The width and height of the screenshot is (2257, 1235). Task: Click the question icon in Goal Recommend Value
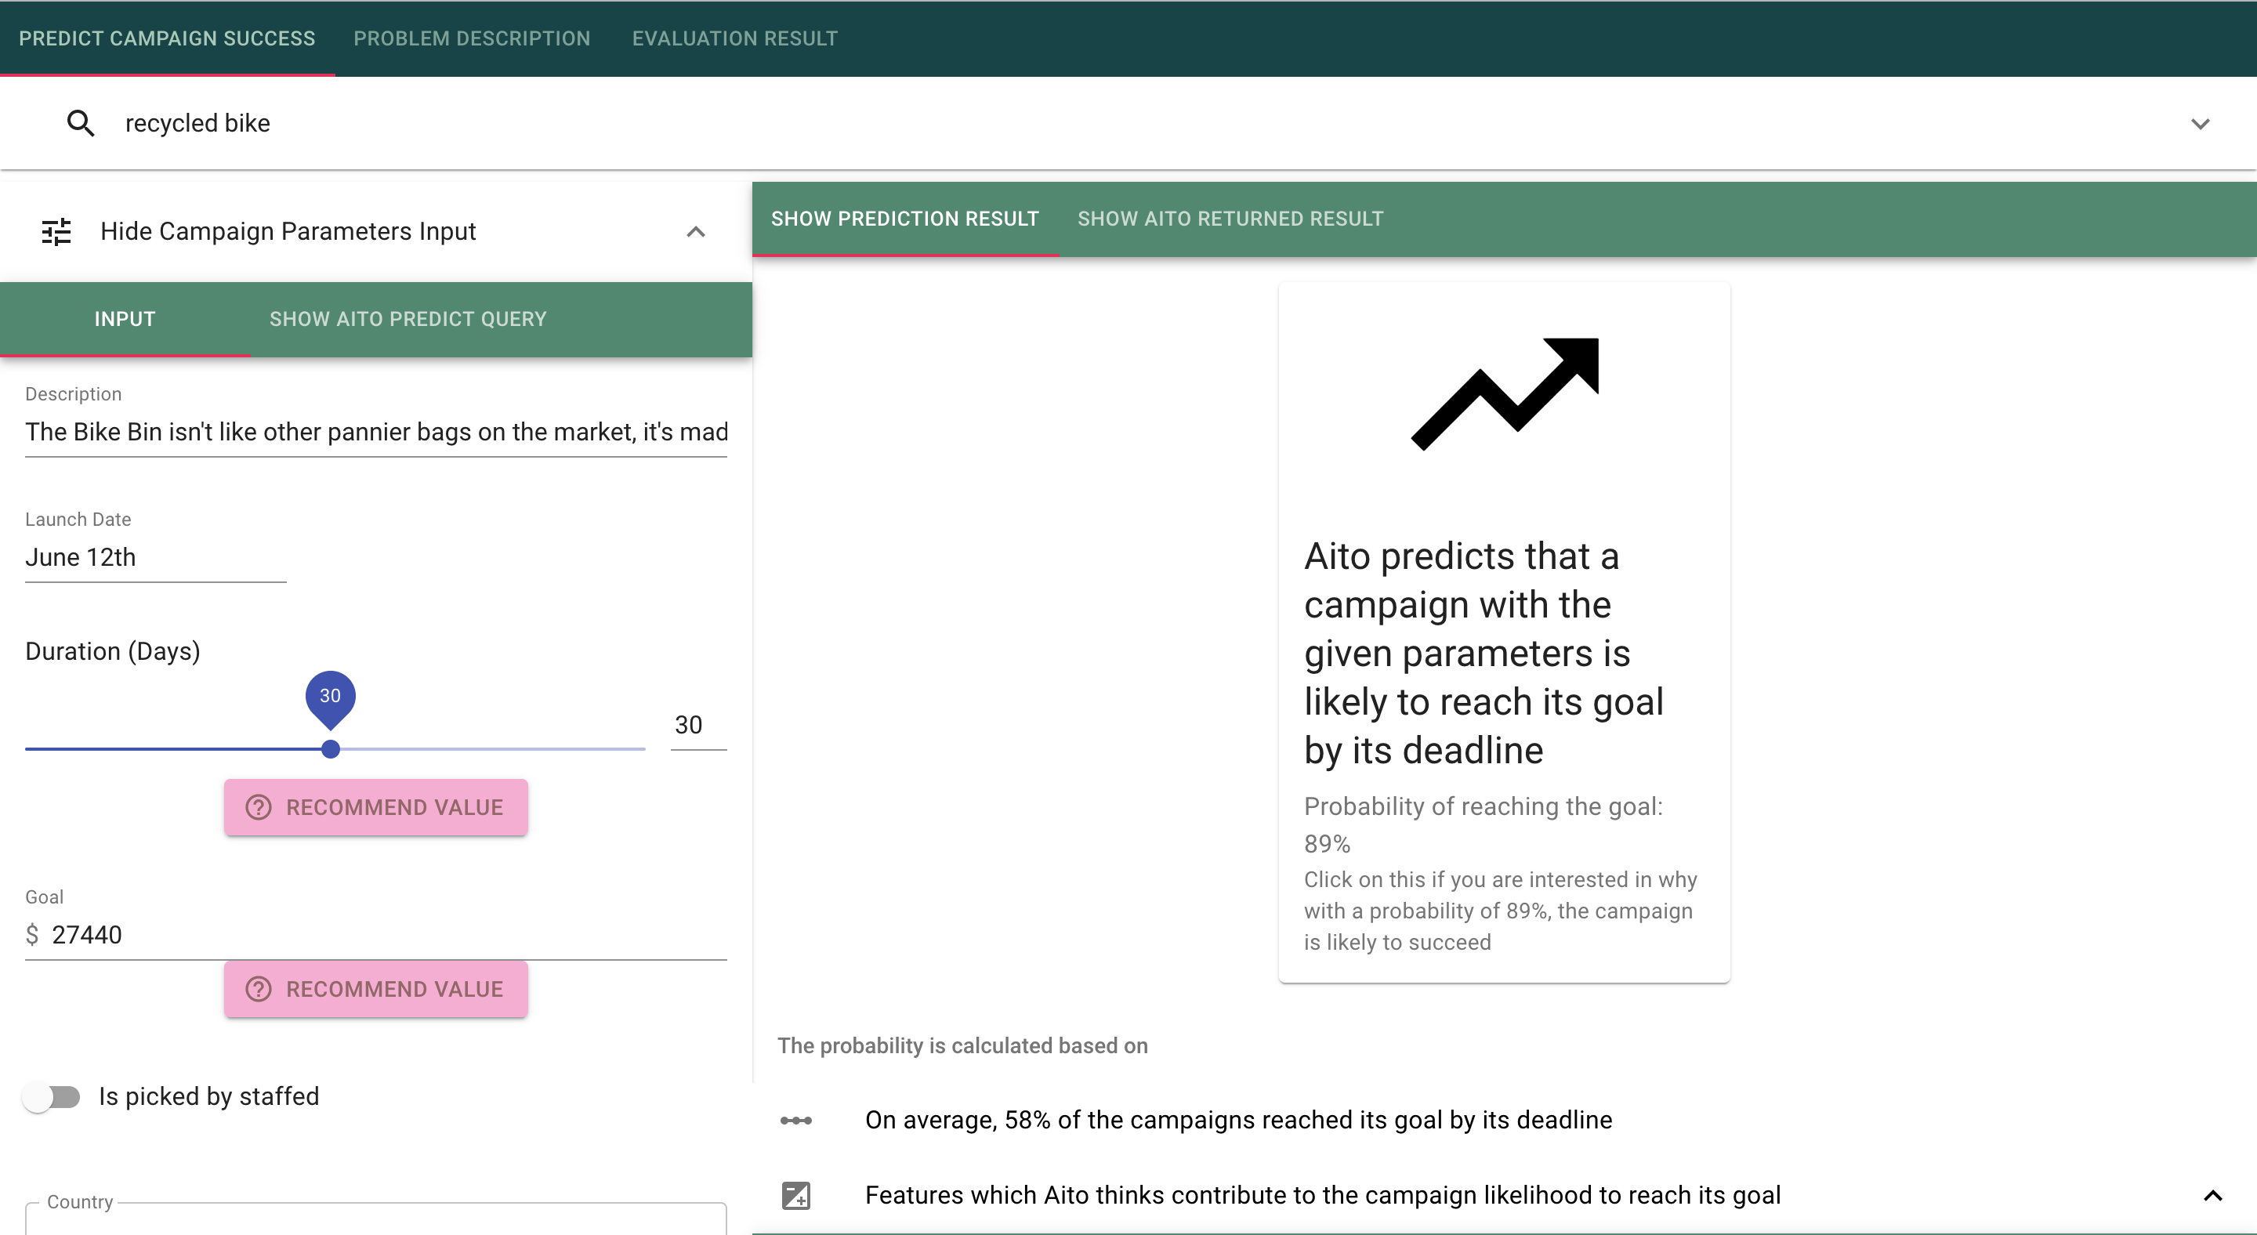click(259, 990)
